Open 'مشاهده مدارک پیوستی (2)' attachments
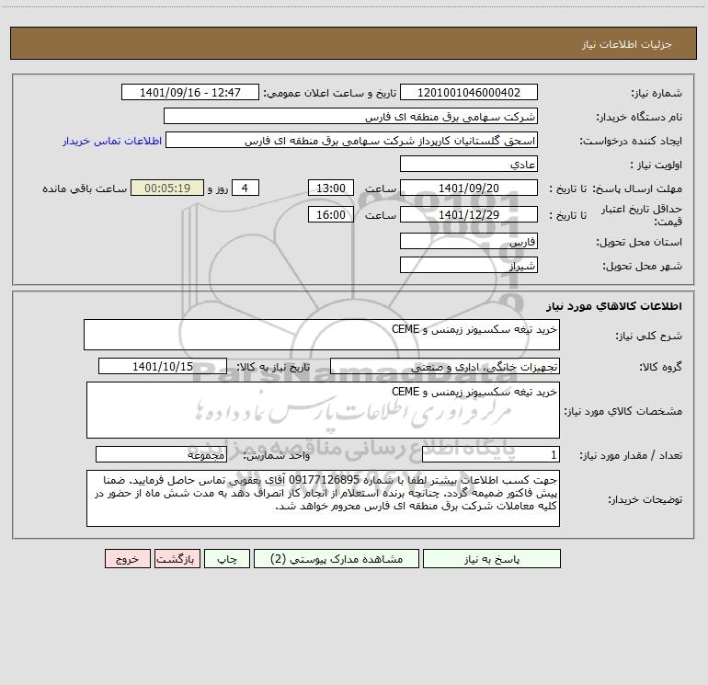Screen dimensions: 708x685 pos(337,558)
